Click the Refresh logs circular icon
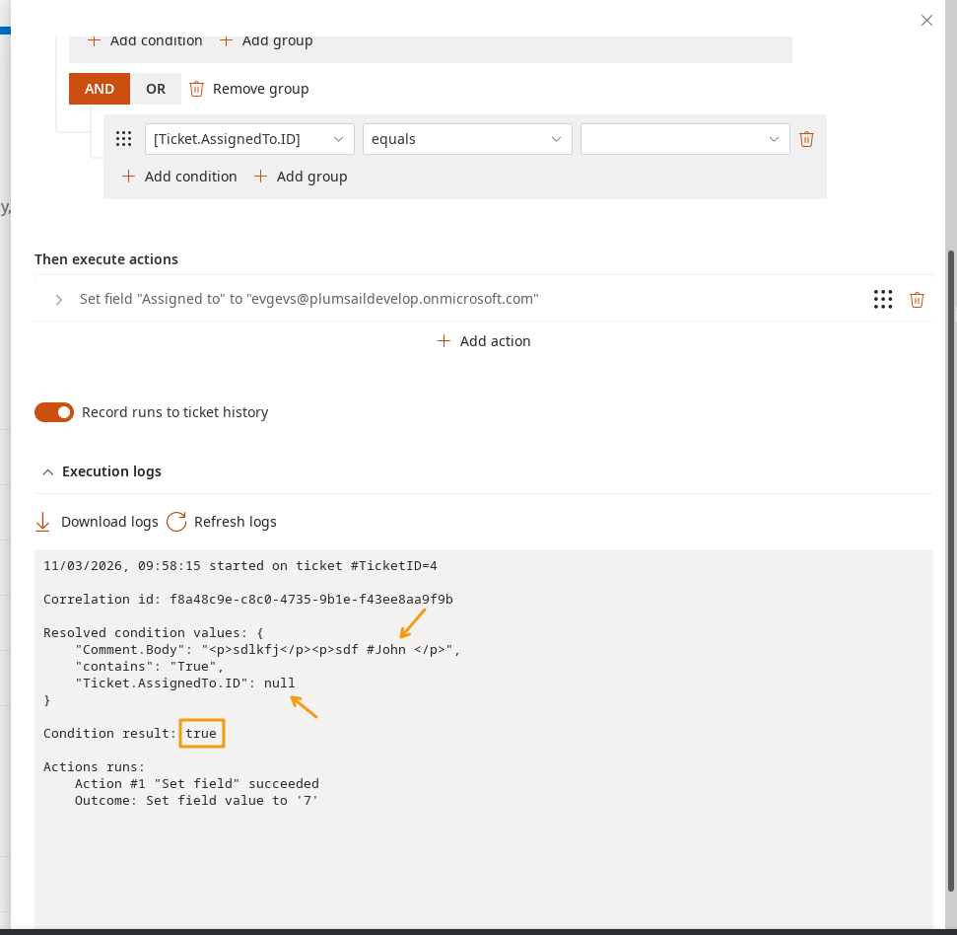Image resolution: width=957 pixels, height=935 pixels. click(176, 522)
